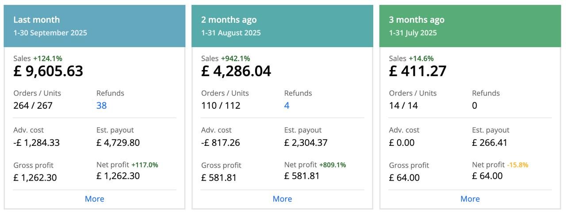
Task: Click the 264 / 267 orders value
Action: pos(33,106)
